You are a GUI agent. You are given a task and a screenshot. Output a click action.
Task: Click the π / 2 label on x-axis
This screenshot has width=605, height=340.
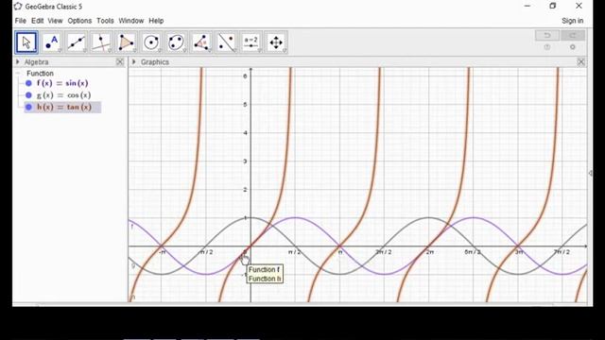coord(294,252)
